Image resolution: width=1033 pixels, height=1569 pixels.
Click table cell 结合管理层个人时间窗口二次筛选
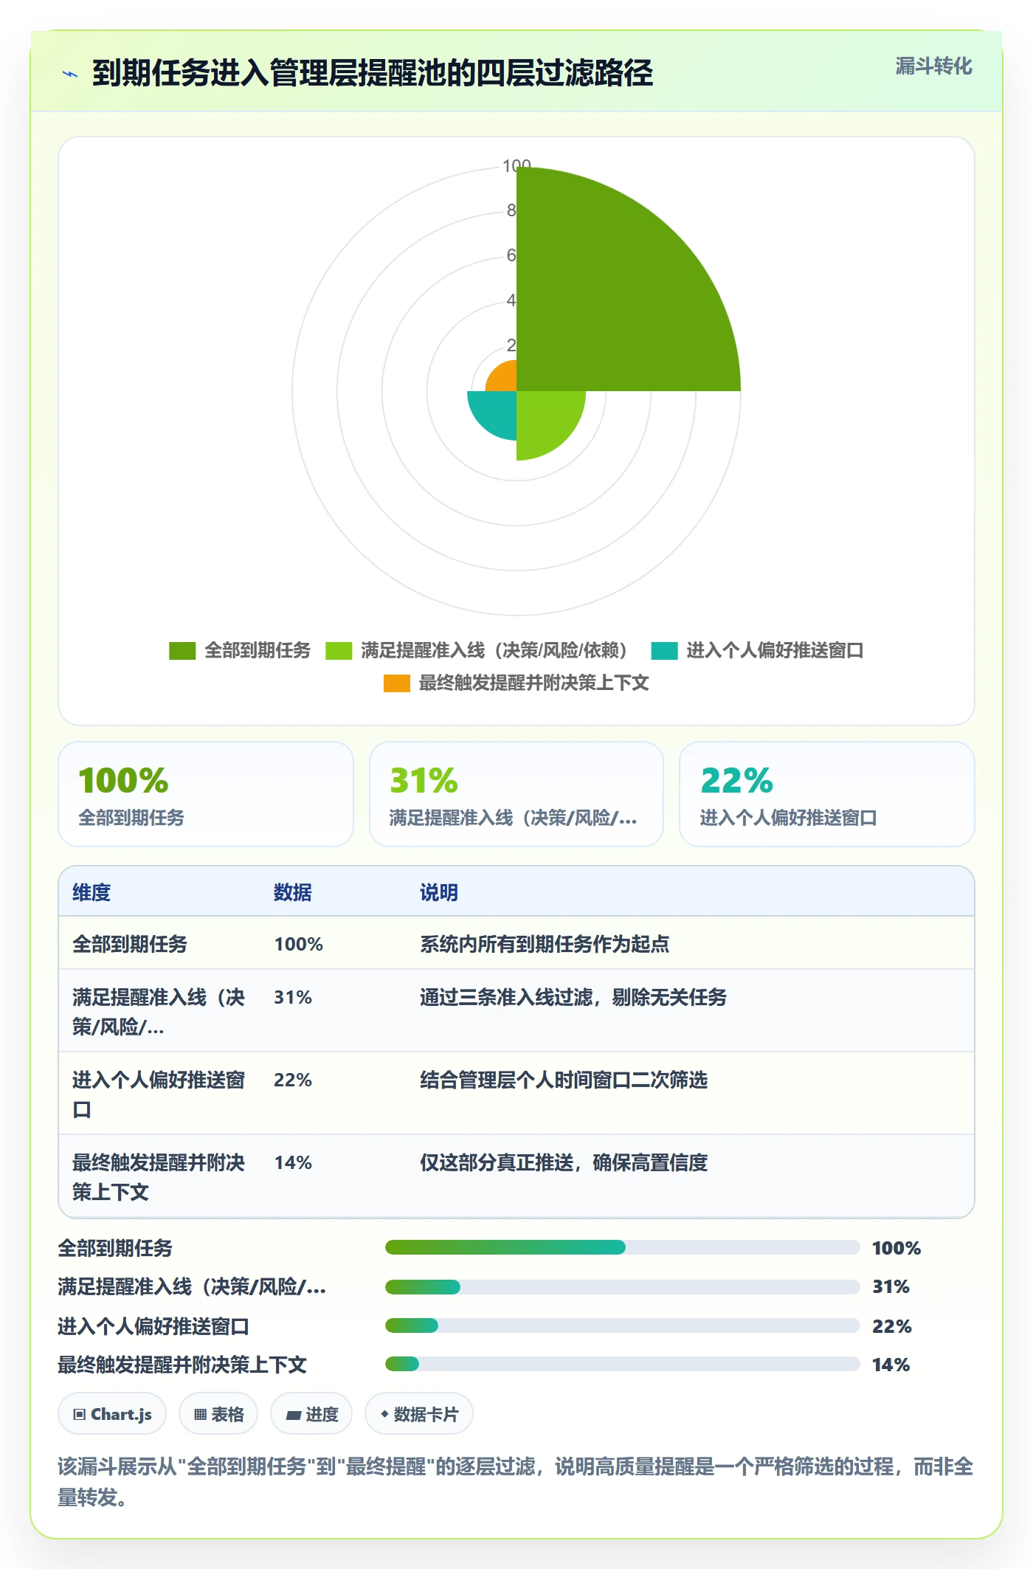tap(564, 1080)
